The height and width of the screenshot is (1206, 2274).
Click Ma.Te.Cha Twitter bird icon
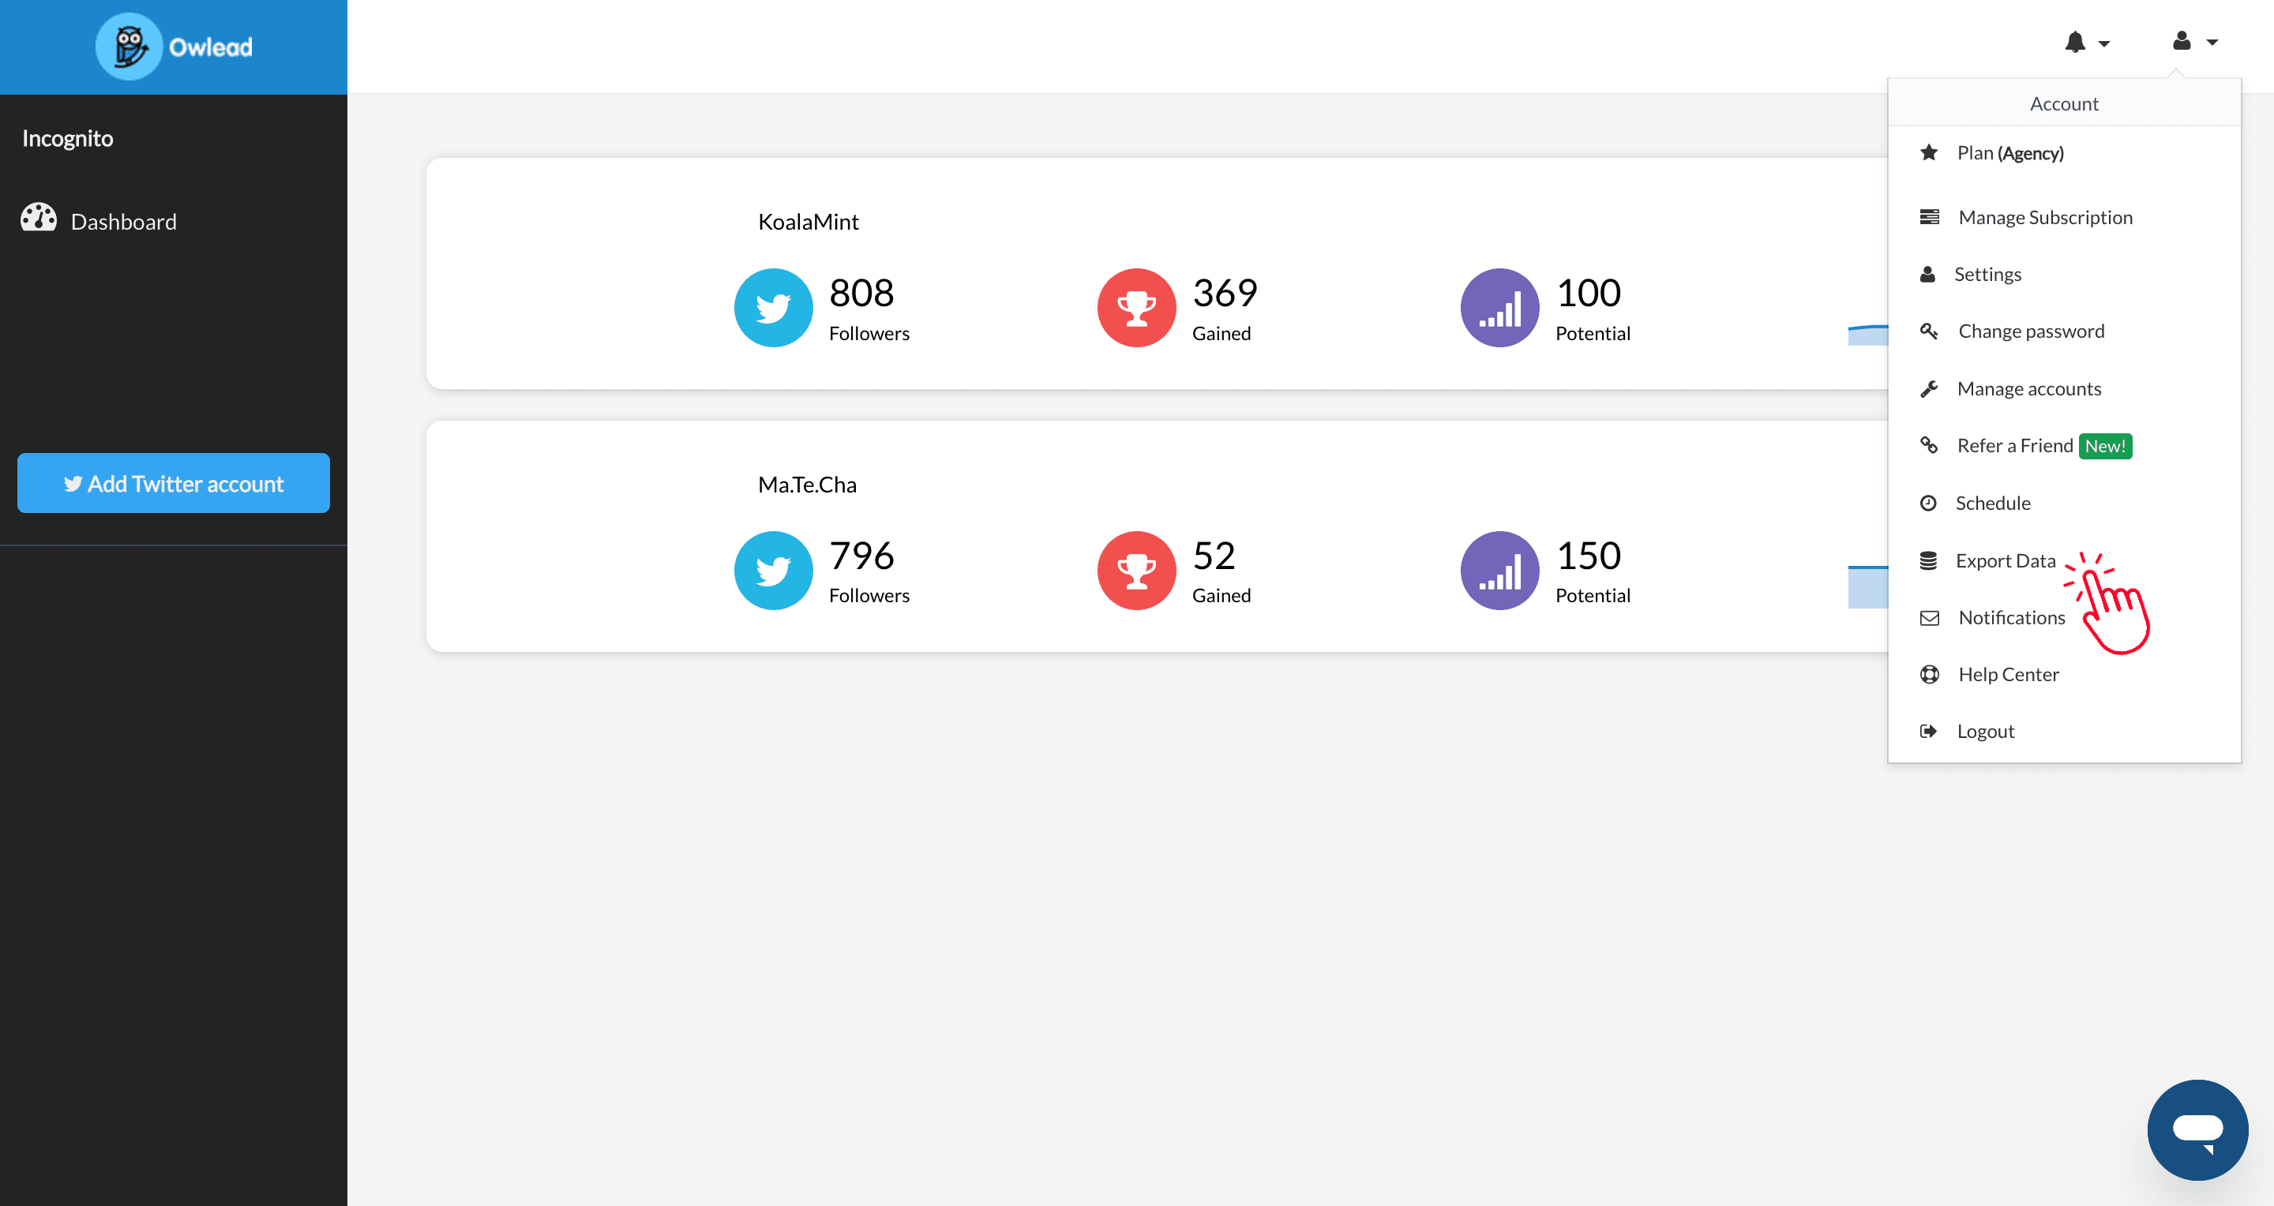point(772,570)
